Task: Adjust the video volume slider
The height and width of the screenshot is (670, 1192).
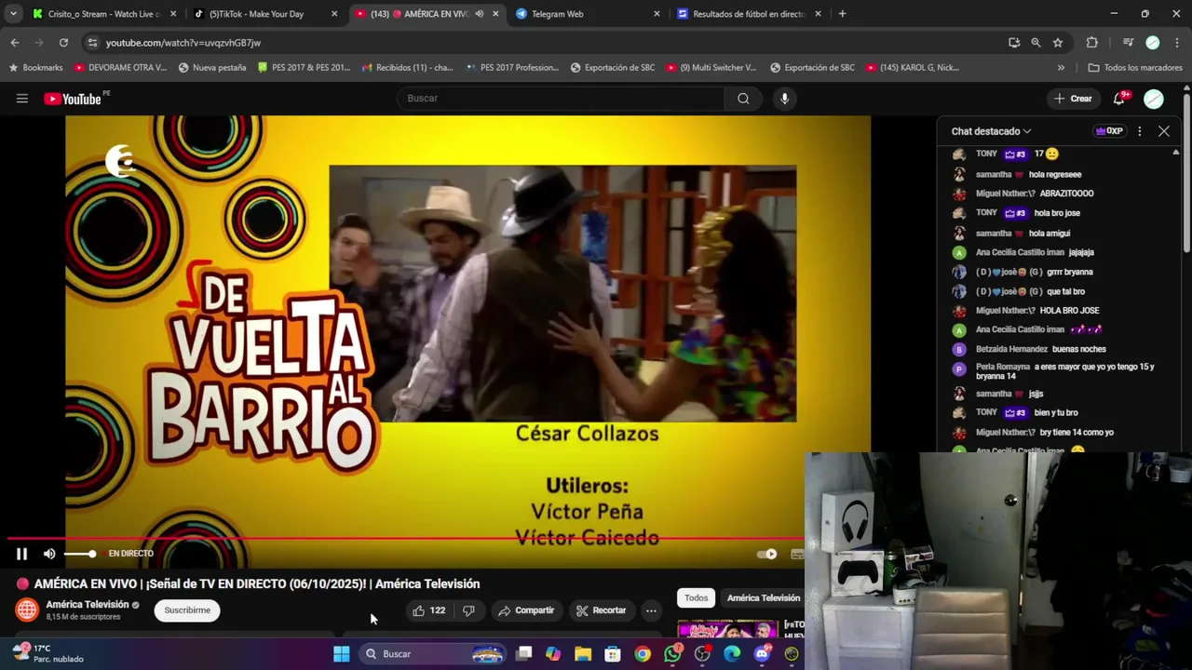Action: 79,554
